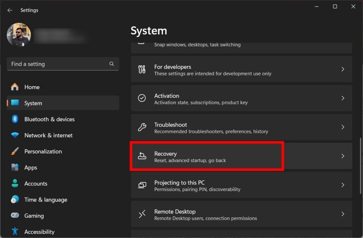Screen dimensions: 363x238
Task: Expand Troubleshoot chevron arrow
Action: pyautogui.click(x=343, y=127)
